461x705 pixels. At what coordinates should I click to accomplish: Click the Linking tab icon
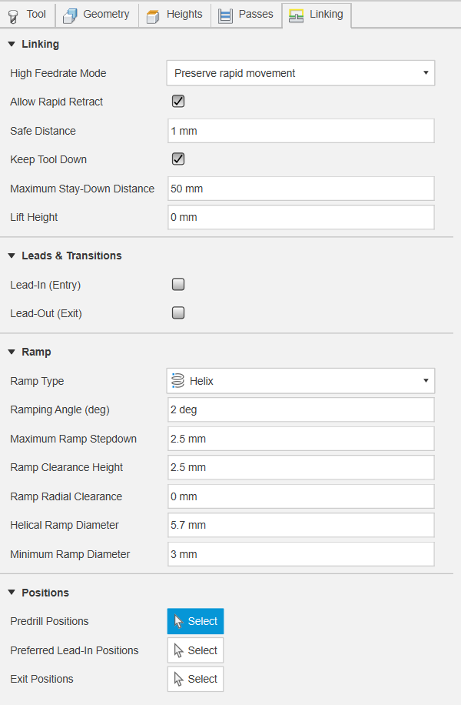(296, 15)
